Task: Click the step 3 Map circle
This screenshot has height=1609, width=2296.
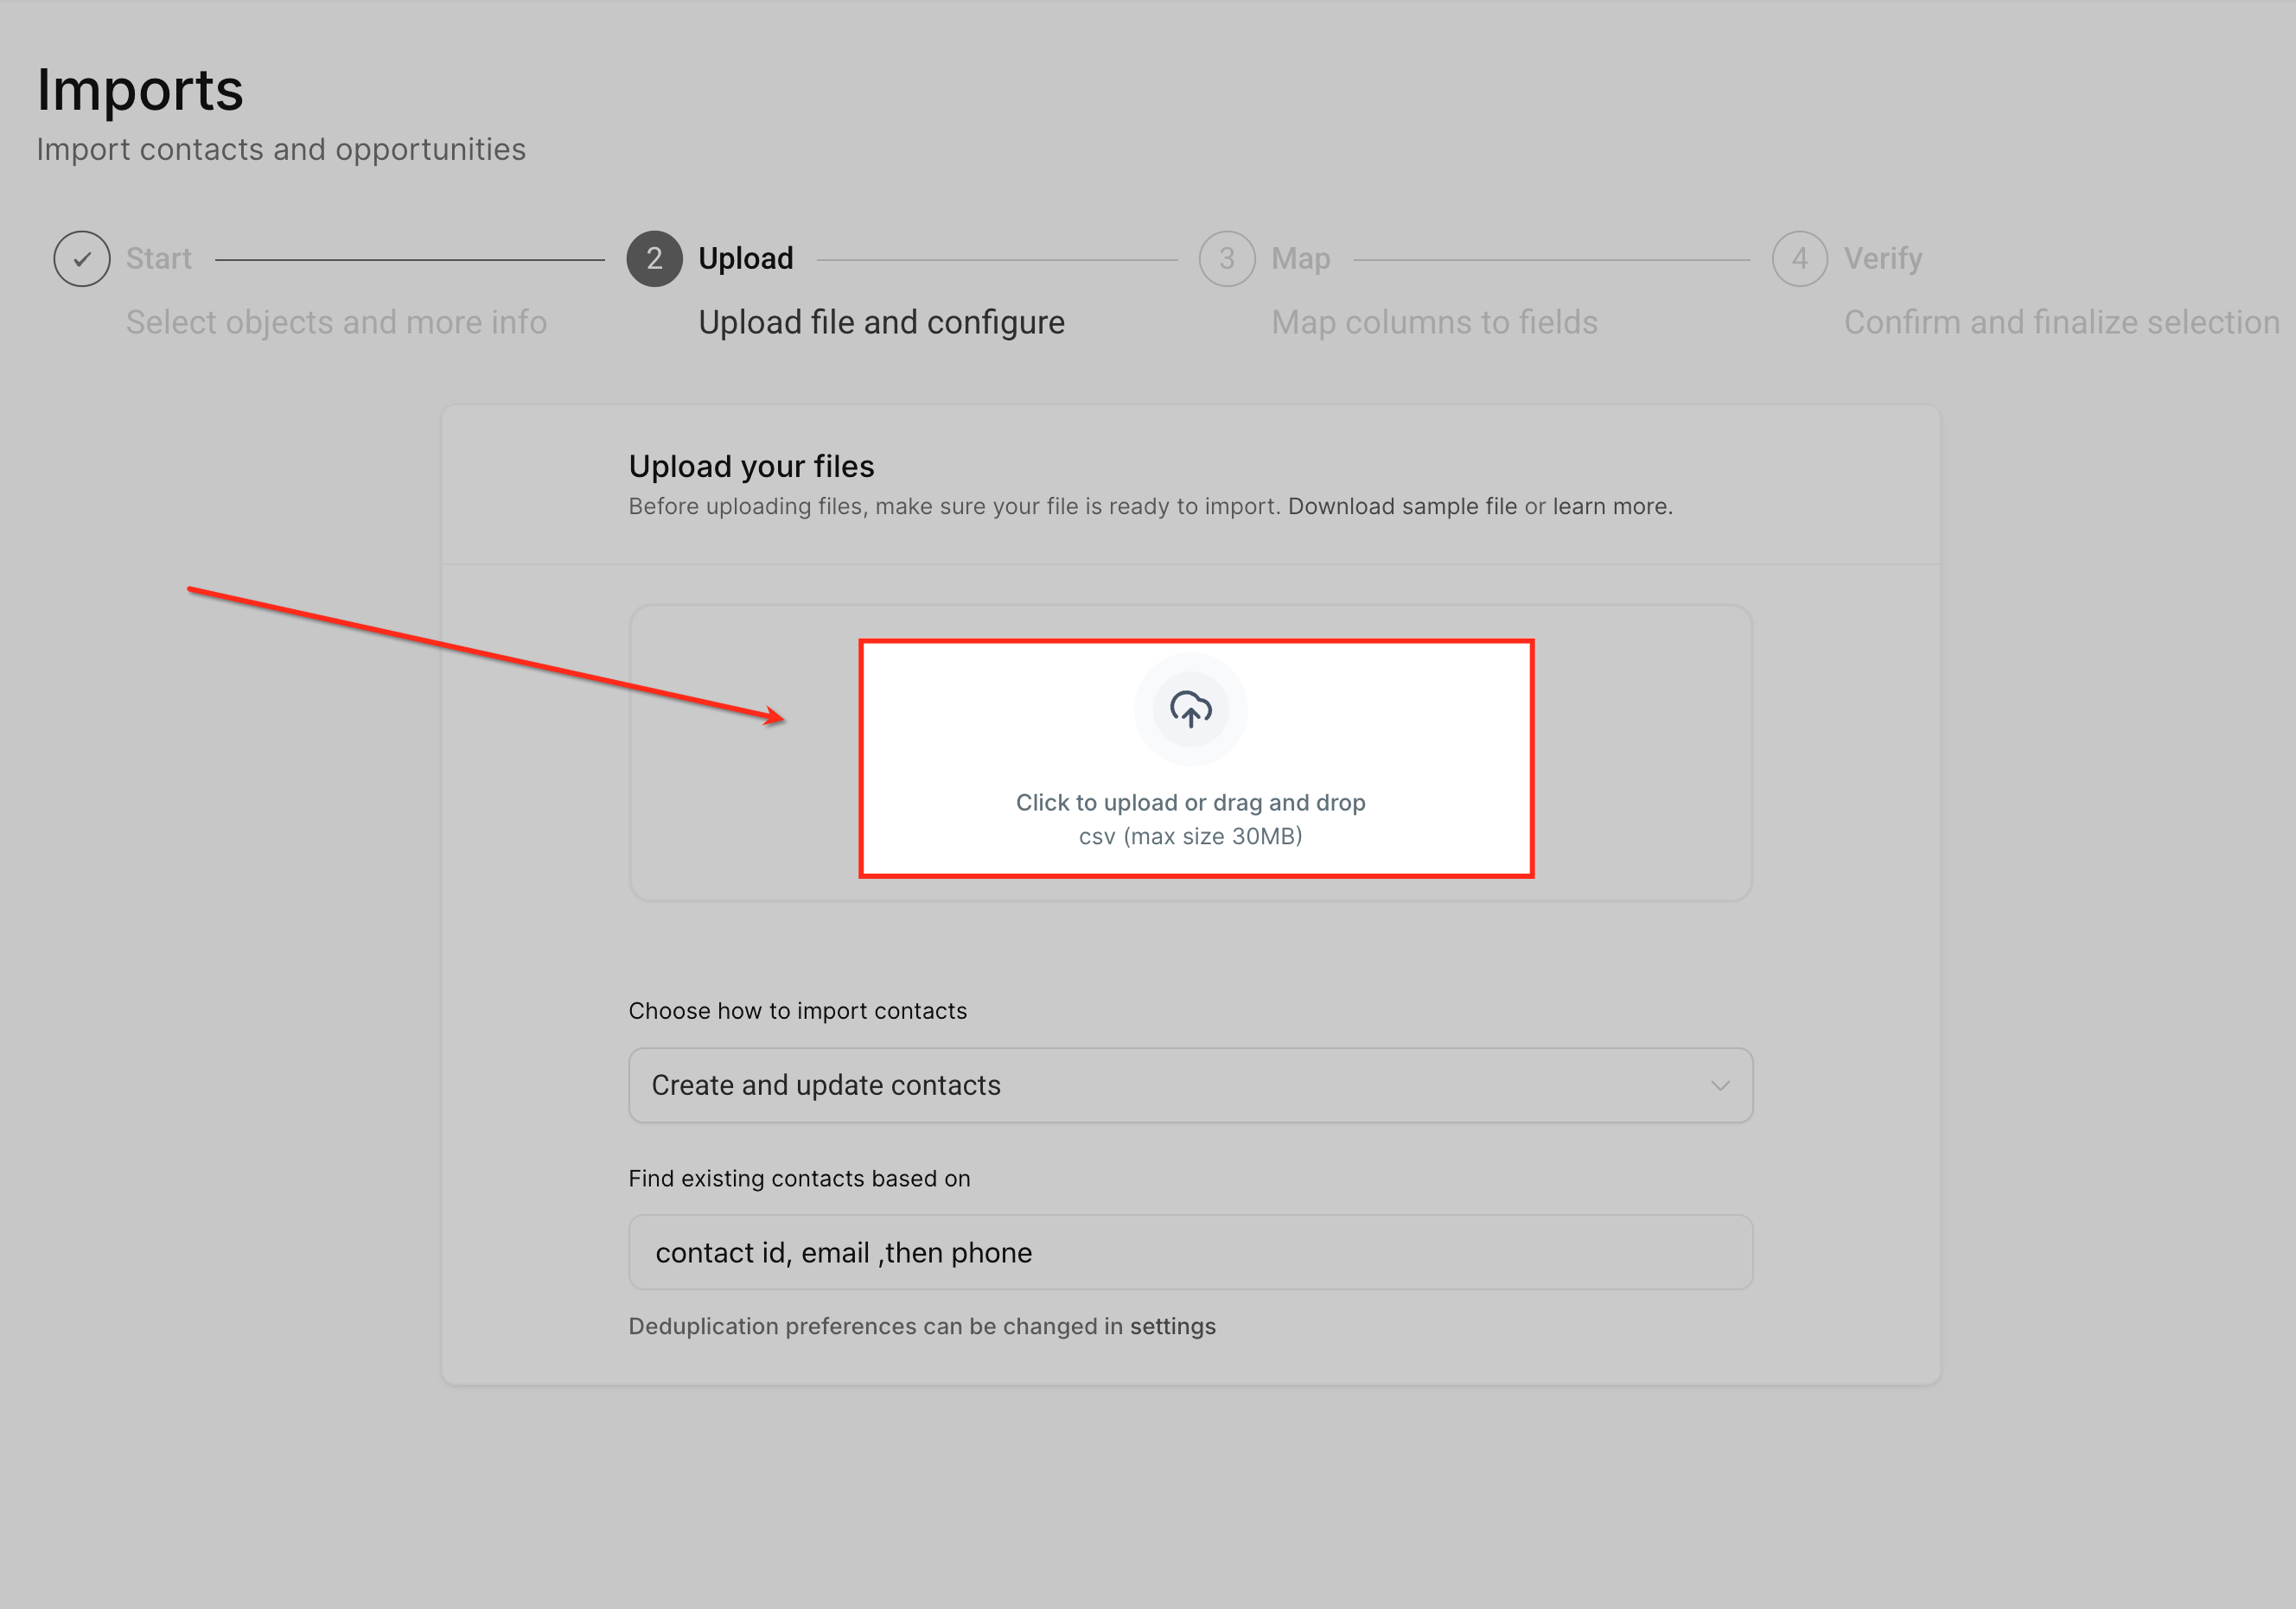Action: tap(1226, 259)
